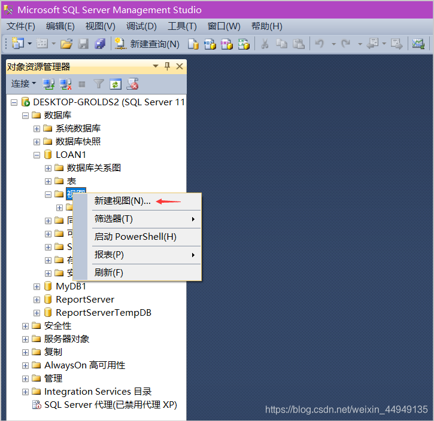Click the Filter funnel icon
Screen dimensions: 434x421
[99, 84]
